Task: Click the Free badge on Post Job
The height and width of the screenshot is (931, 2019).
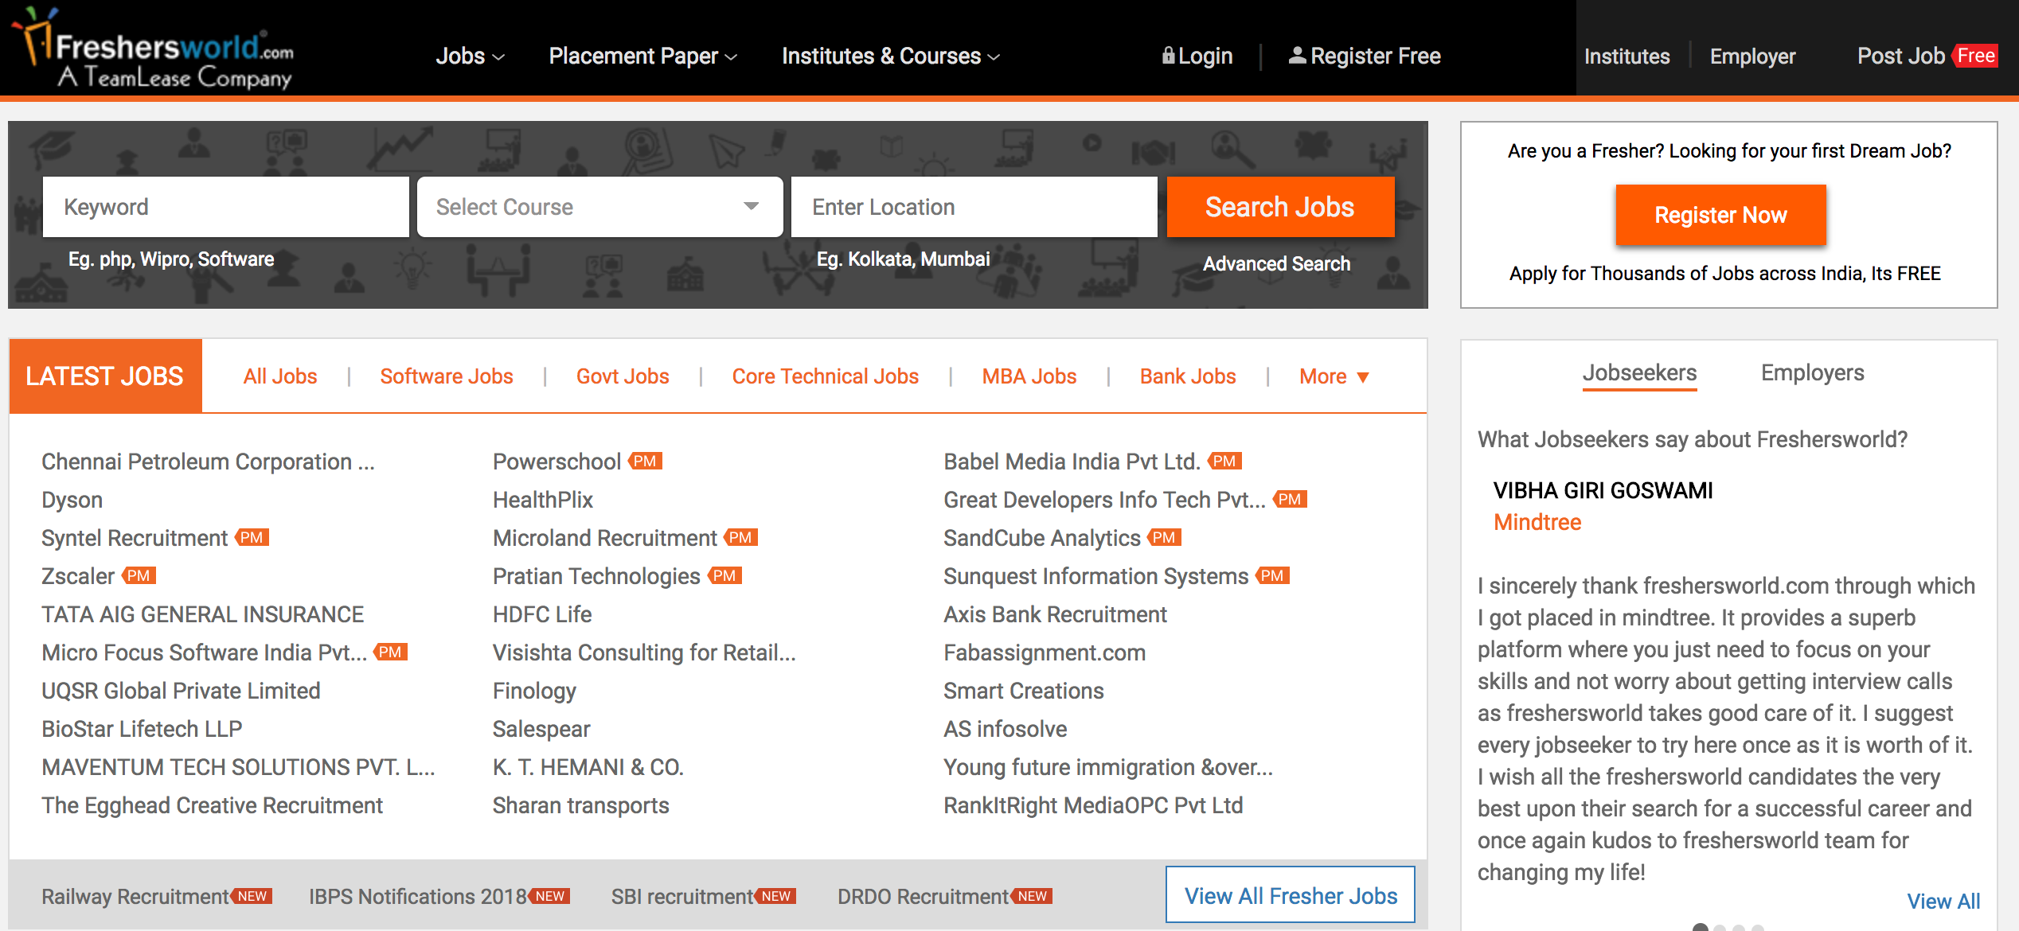Action: click(x=1975, y=56)
